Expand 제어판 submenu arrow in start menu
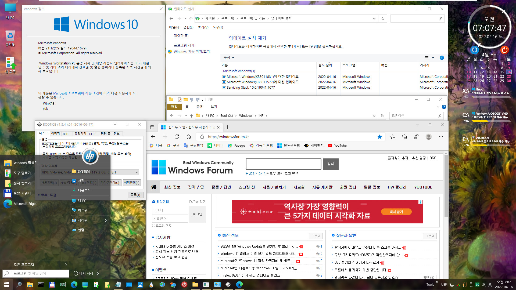 coord(106,220)
